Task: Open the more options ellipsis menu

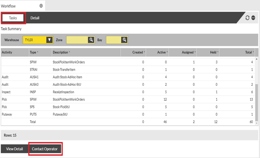Action: click(253, 18)
